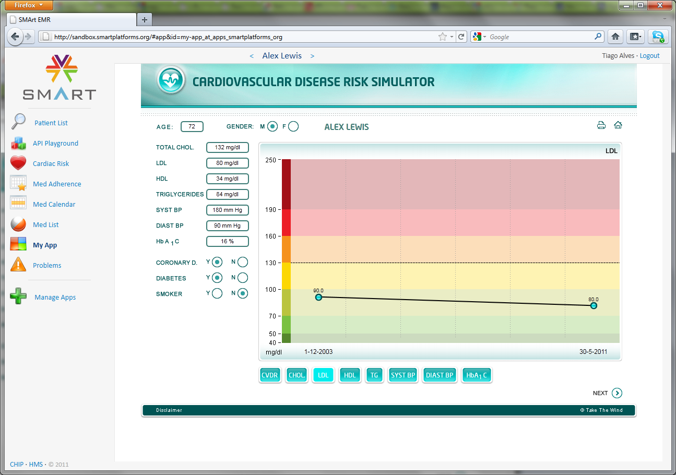The image size is (676, 475).
Task: Select the Med List icon
Action: (18, 224)
